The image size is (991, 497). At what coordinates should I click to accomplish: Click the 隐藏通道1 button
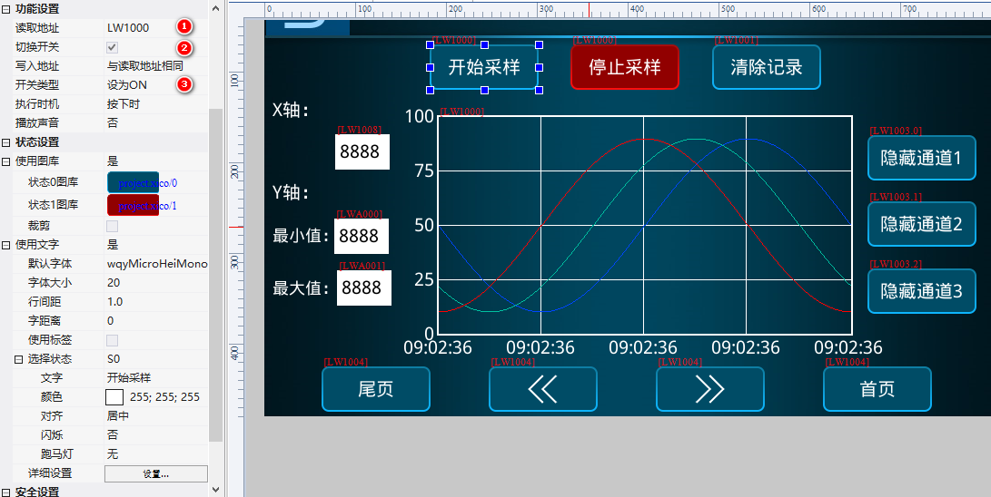click(x=921, y=158)
